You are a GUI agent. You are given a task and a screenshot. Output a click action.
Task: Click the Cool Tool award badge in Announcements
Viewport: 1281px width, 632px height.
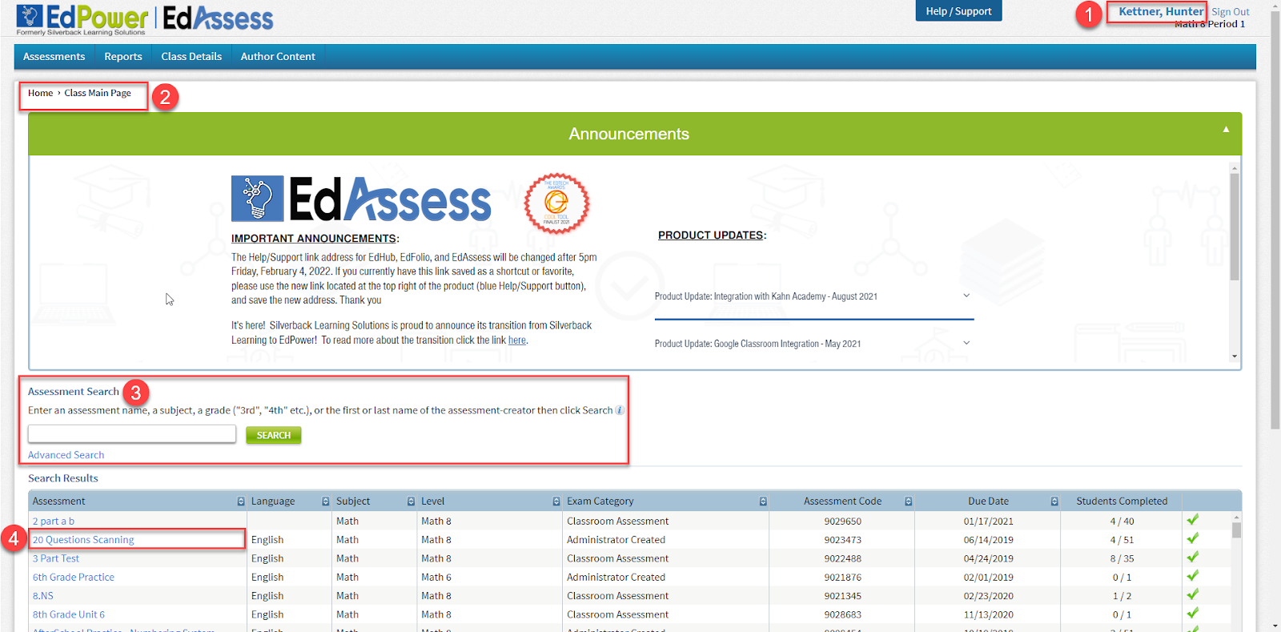(556, 203)
